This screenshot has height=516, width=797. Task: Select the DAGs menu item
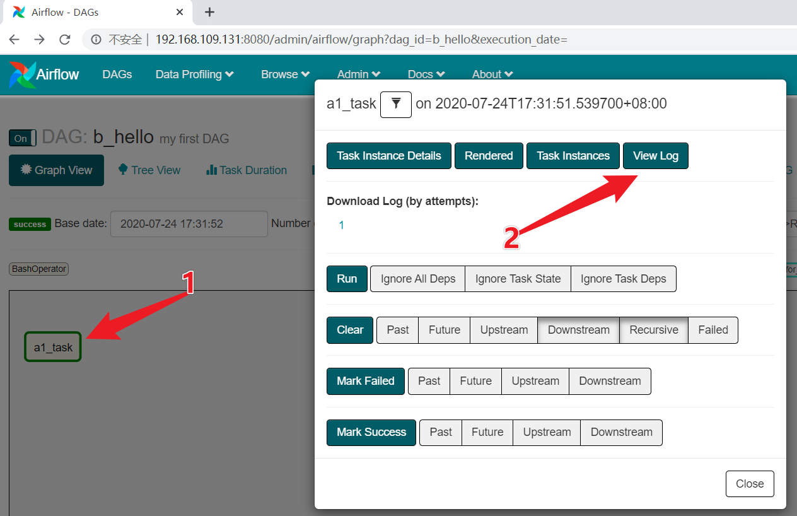tap(117, 74)
